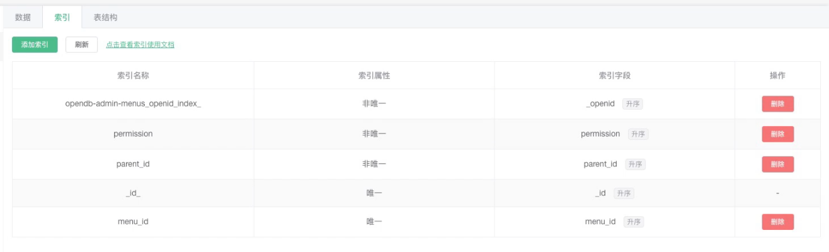Switch to the 数据 tab
This screenshot has width=829, height=252.
coord(23,18)
